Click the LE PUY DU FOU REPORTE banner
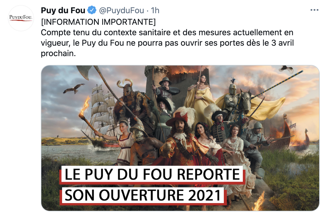Viewport: 328px width, 213px height. pos(152,174)
